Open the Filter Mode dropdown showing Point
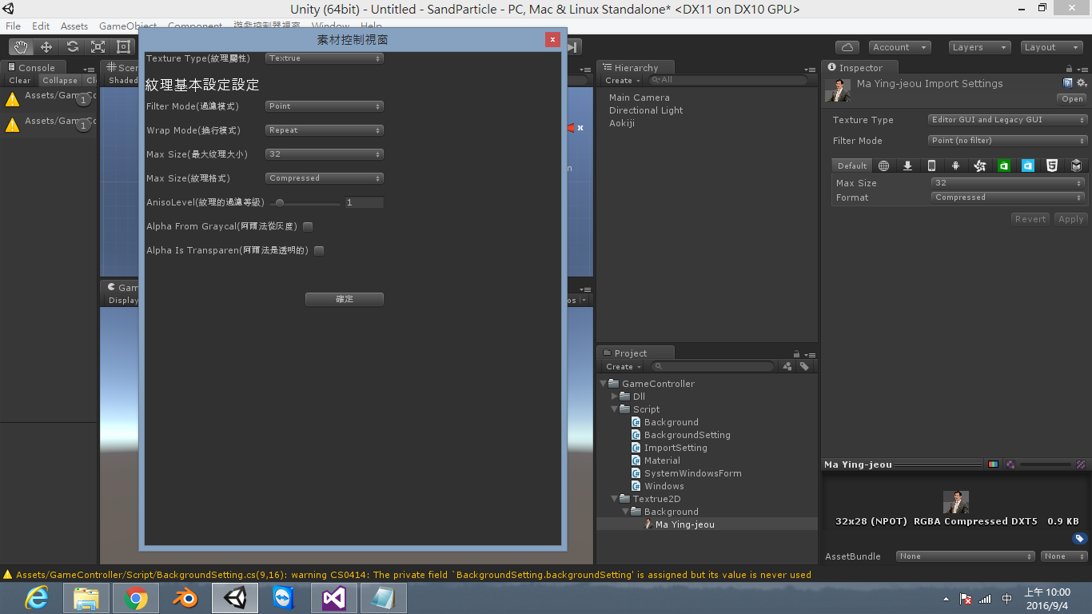 (324, 106)
